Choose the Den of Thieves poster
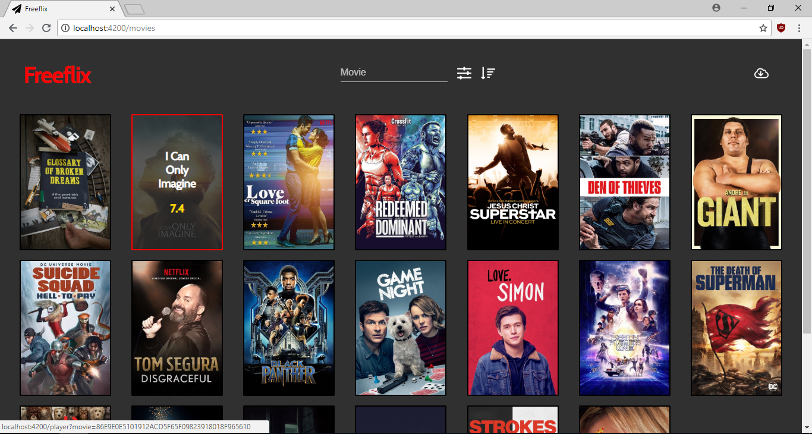812x434 pixels. tap(625, 182)
